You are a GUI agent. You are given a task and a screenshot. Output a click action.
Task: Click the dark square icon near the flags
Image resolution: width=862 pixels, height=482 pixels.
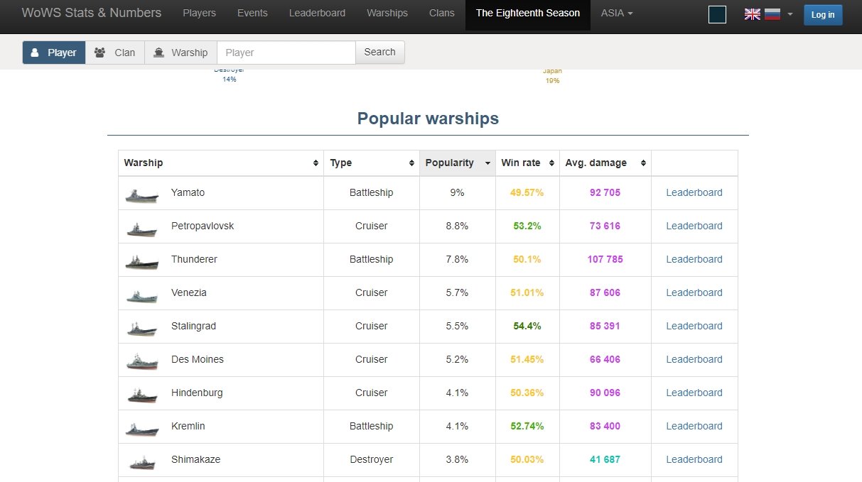tap(717, 14)
